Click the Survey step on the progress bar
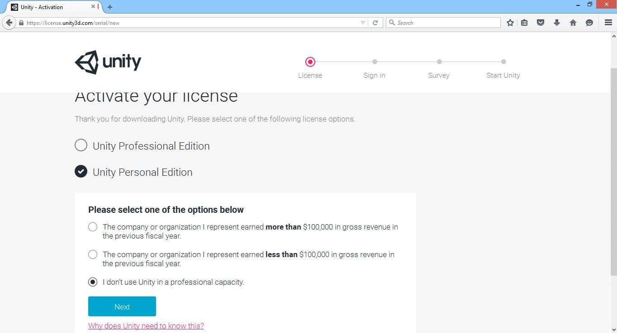This screenshot has height=333, width=617. [439, 62]
